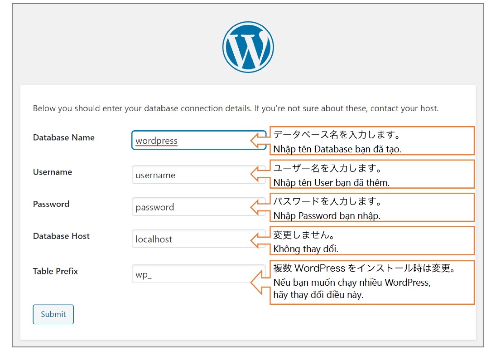Select the Password input field
This screenshot has width=496, height=356.
pos(199,206)
